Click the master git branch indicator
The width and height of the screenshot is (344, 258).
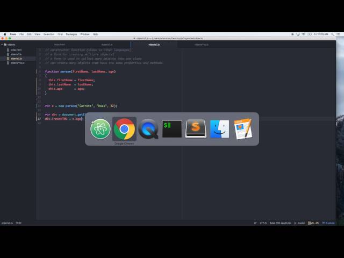click(300, 223)
